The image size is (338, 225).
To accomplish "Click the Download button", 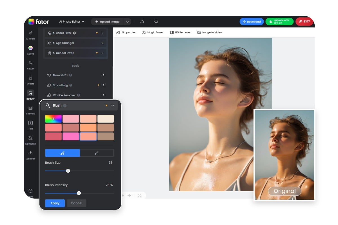I will [252, 21].
